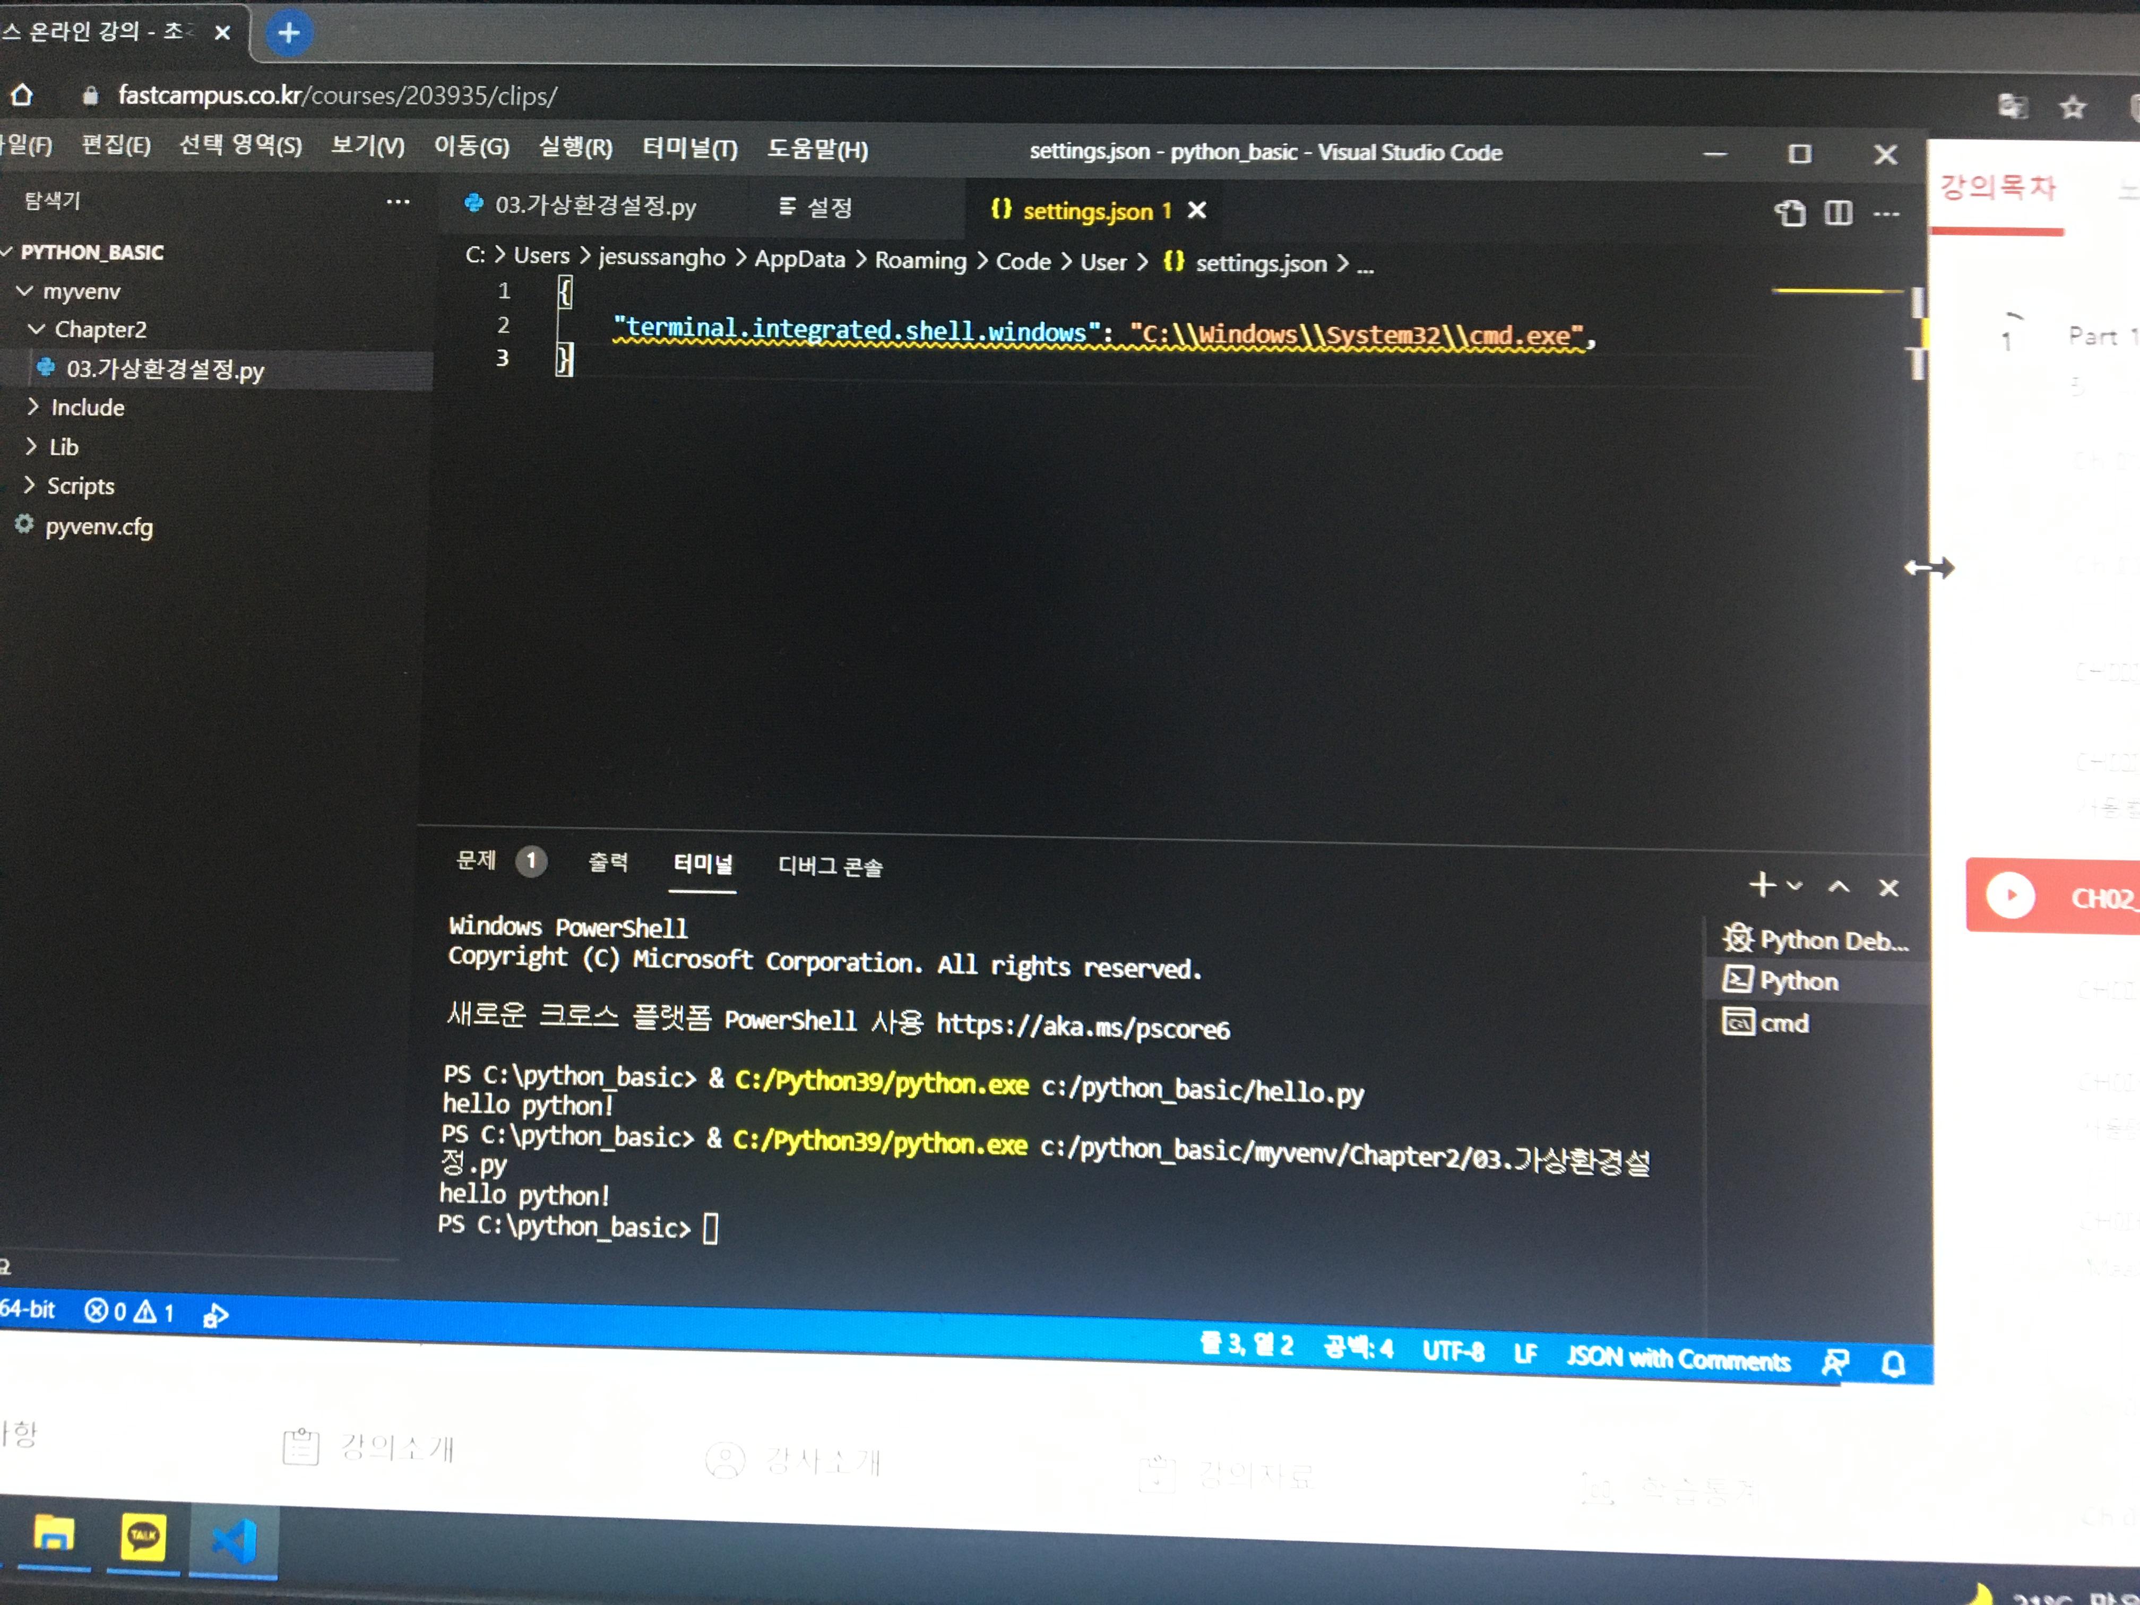The width and height of the screenshot is (2140, 1605).
Task: Click the feedback icon in the status bar
Action: tap(1835, 1362)
